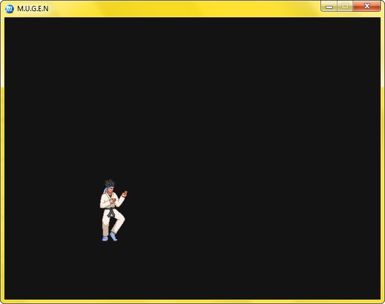The image size is (385, 304).
Task: Click the M.U.G.E.N title text
Action: pos(33,9)
